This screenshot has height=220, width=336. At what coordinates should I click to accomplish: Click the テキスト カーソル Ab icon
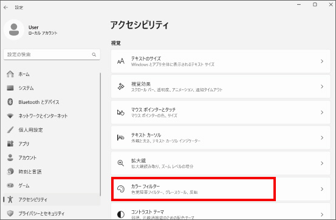point(121,137)
